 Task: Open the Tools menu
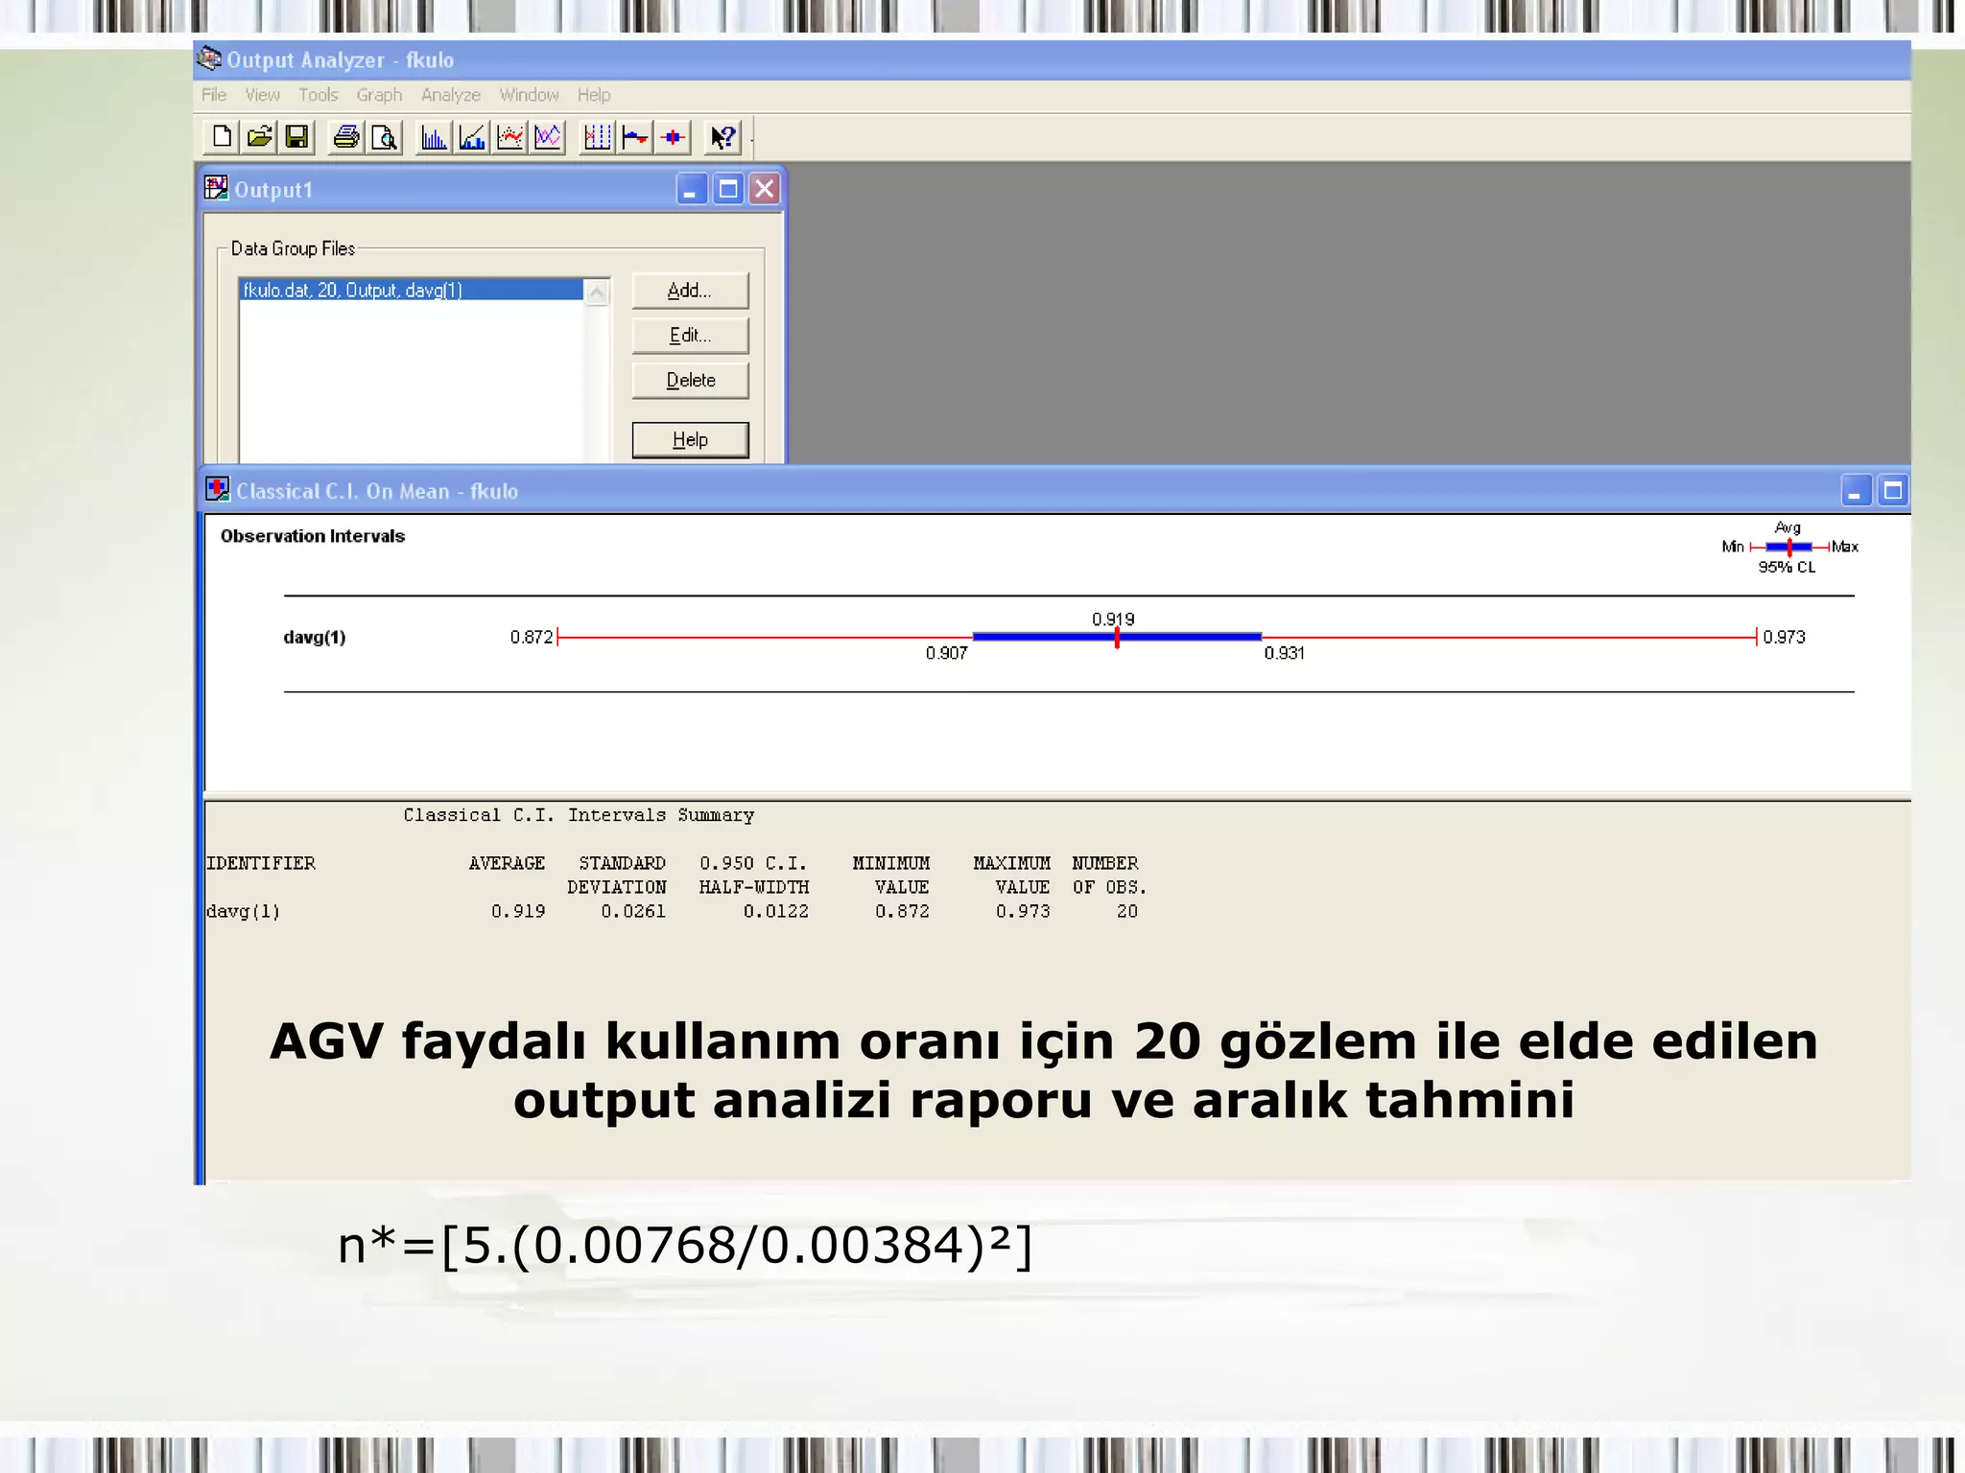(x=318, y=95)
